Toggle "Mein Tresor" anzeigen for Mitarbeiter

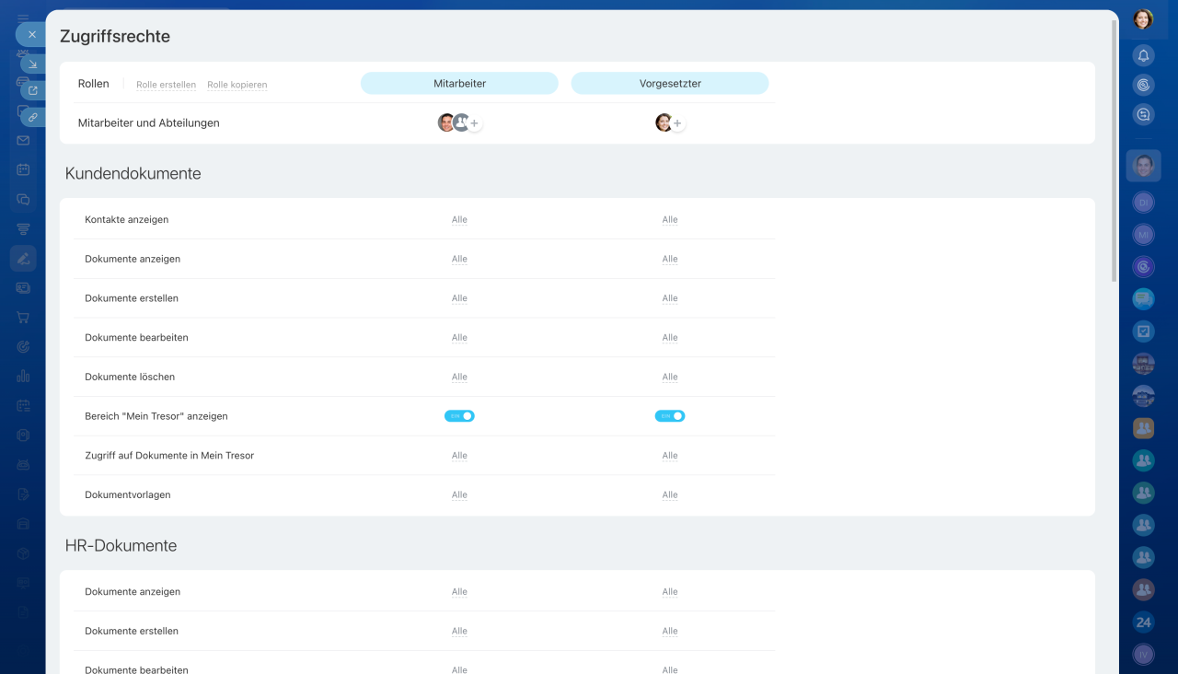click(459, 416)
